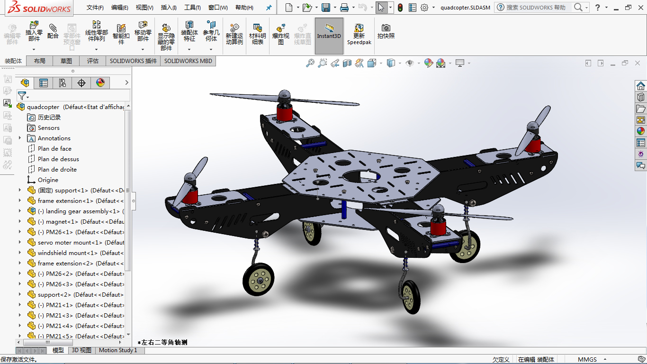Open the Design Library task pane icon
647x364 pixels.
click(641, 97)
